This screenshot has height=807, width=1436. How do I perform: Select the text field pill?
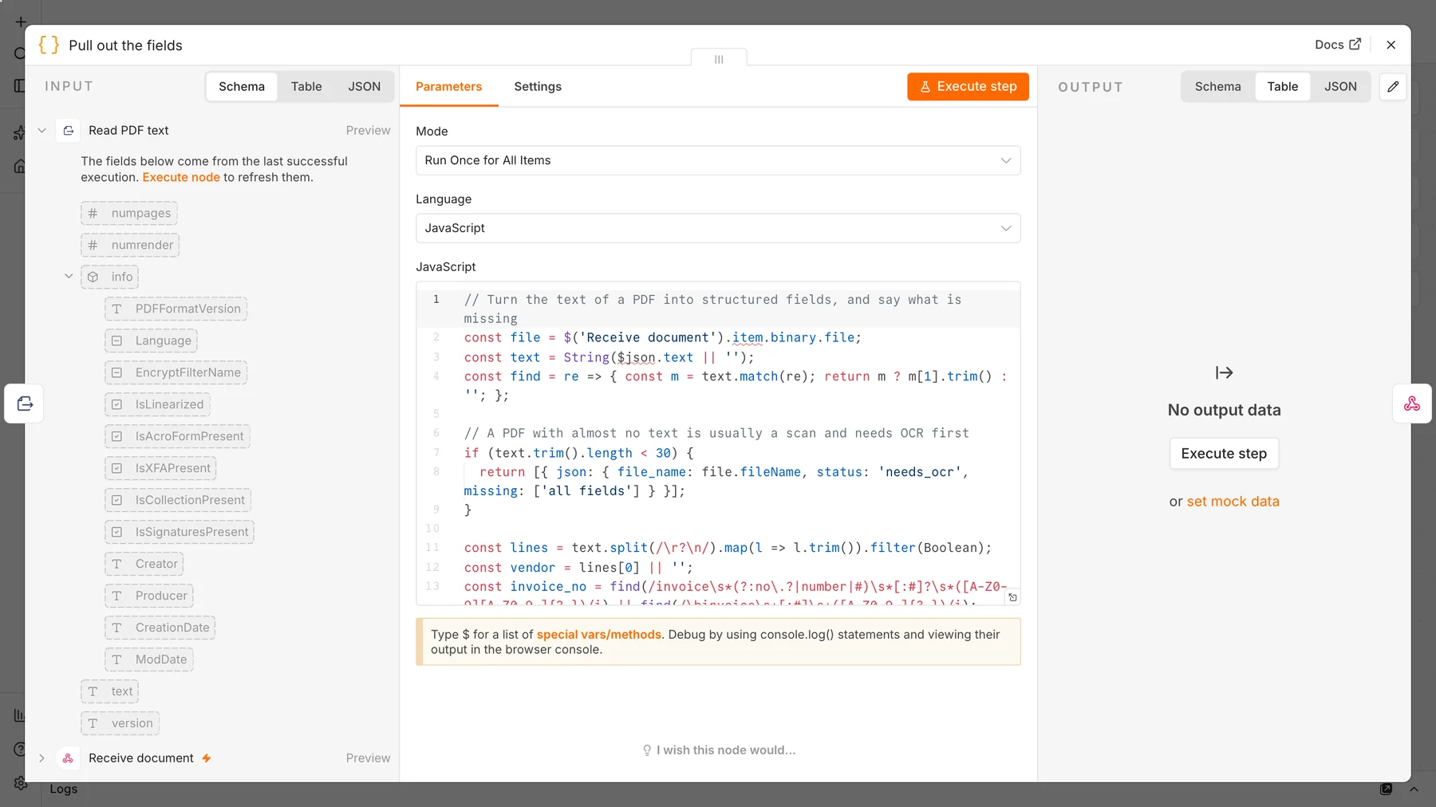(109, 691)
